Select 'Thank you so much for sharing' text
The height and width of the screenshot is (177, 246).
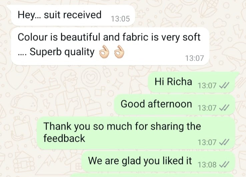point(122,126)
